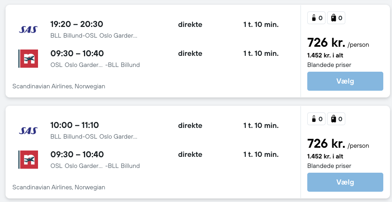Click 'Scandinavian Airlines, Norwegian' text in second card
Viewport: 392px width, 202px height.
59,187
